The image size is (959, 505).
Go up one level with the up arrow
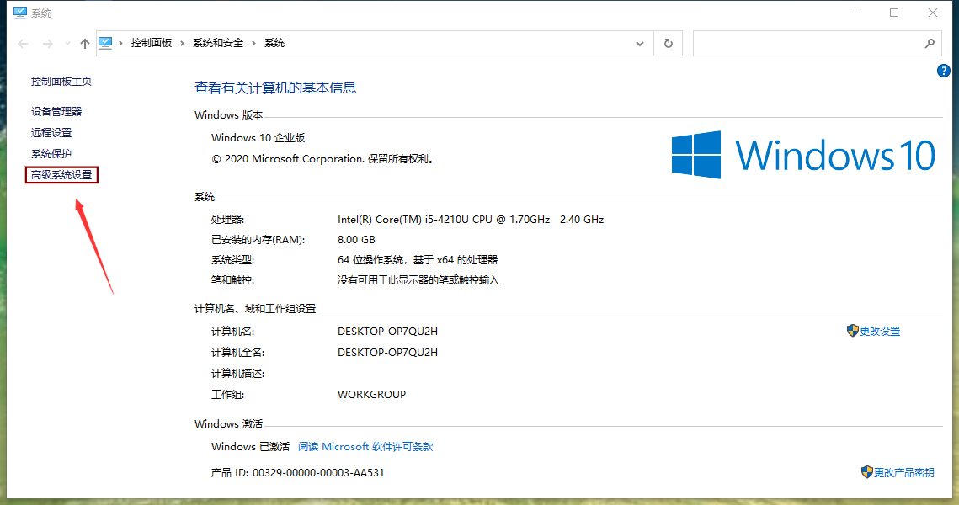tap(84, 44)
